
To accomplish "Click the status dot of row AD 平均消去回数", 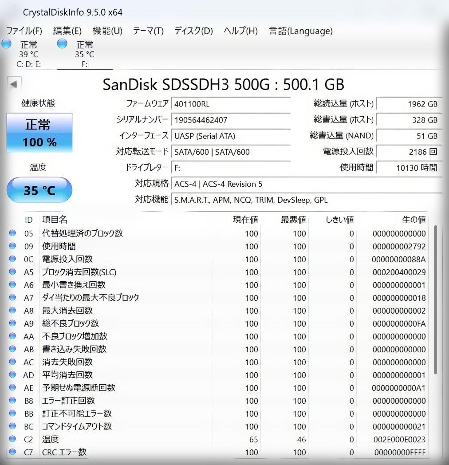I will (12, 374).
